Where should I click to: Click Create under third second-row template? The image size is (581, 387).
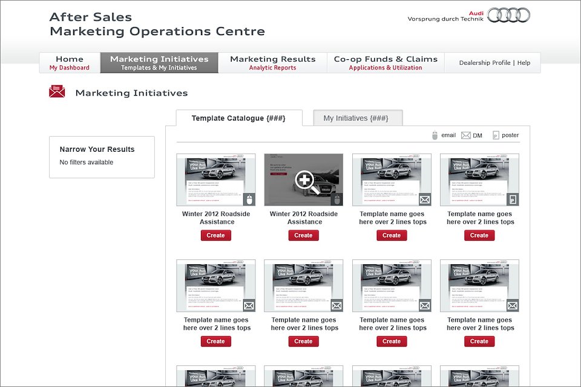392,341
